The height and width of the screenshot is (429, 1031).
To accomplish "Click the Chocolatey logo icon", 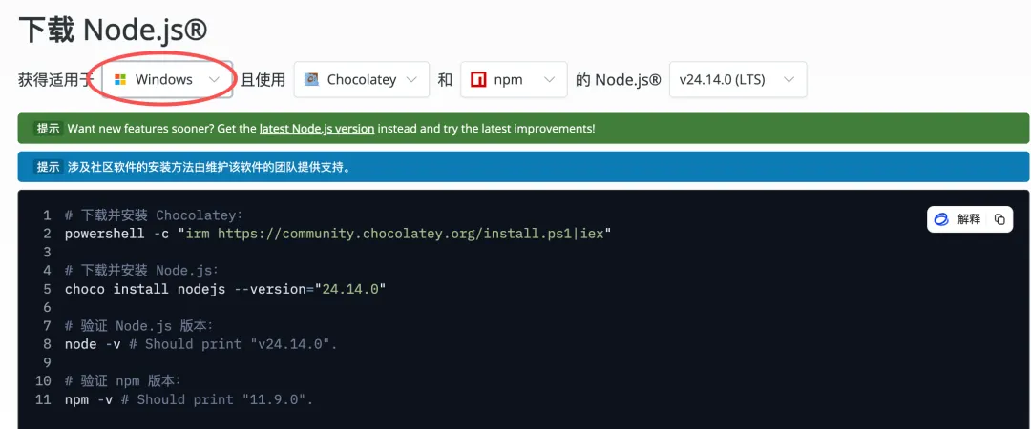I will click(311, 79).
